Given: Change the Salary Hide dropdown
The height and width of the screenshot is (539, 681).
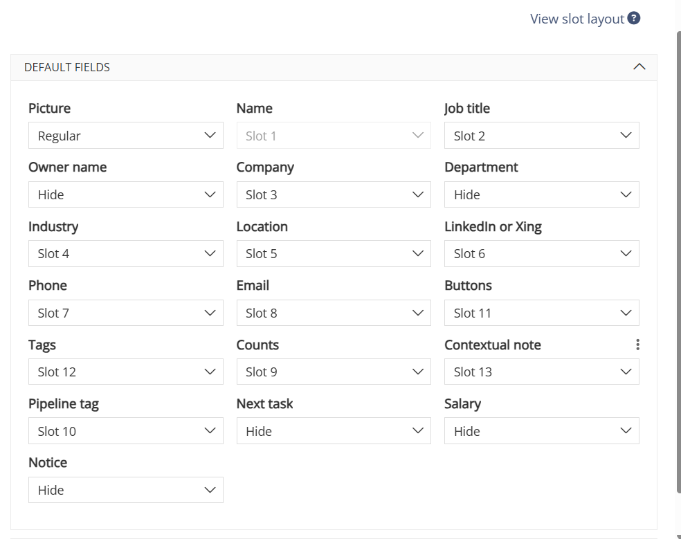Looking at the screenshot, I should [542, 431].
